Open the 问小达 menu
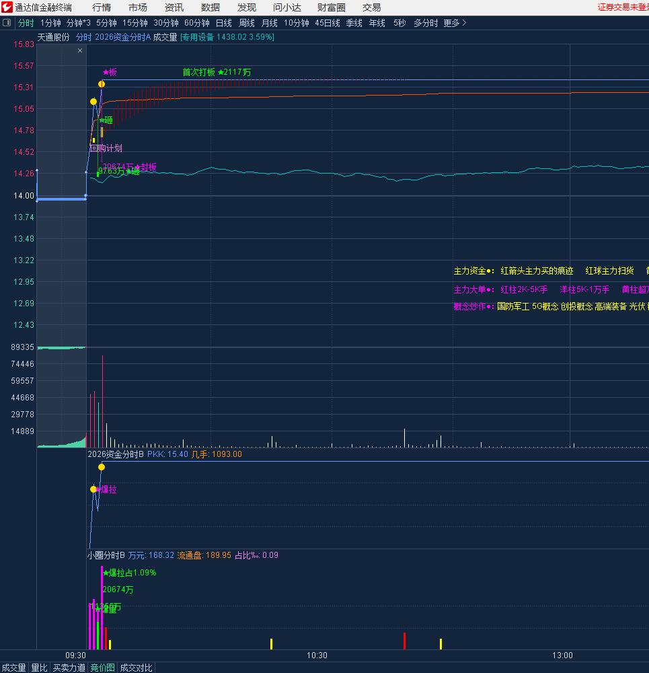This screenshot has width=649, height=673. [287, 7]
